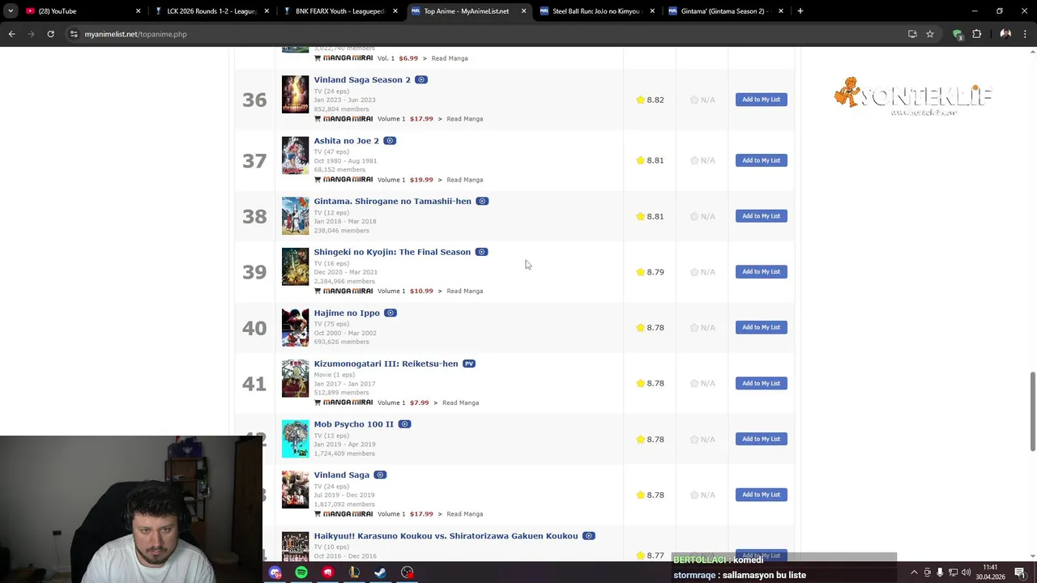The height and width of the screenshot is (583, 1037).
Task: Open the red Riot client taskbar icon
Action: pos(327,572)
